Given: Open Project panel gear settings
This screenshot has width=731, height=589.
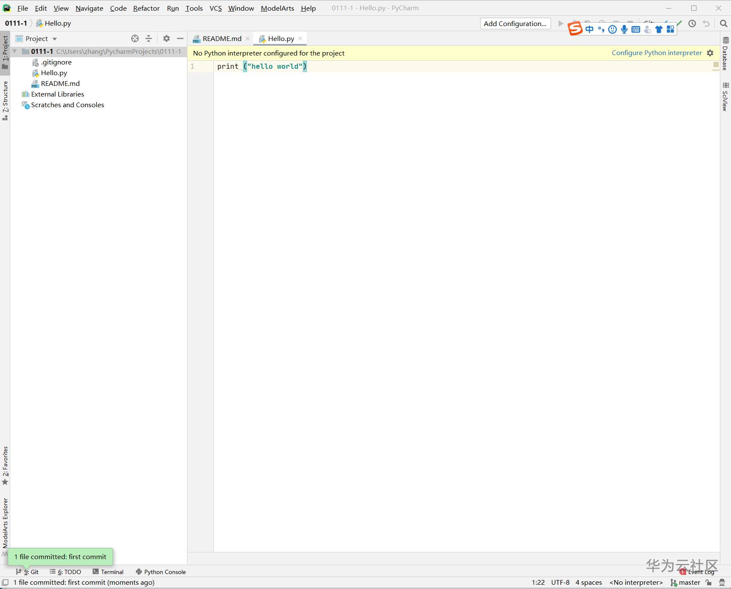Looking at the screenshot, I should point(167,38).
